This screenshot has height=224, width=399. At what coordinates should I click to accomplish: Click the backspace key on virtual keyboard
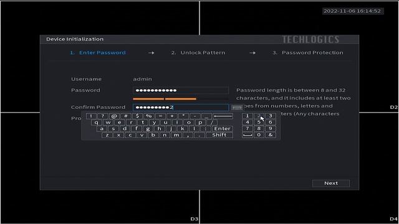point(223,116)
